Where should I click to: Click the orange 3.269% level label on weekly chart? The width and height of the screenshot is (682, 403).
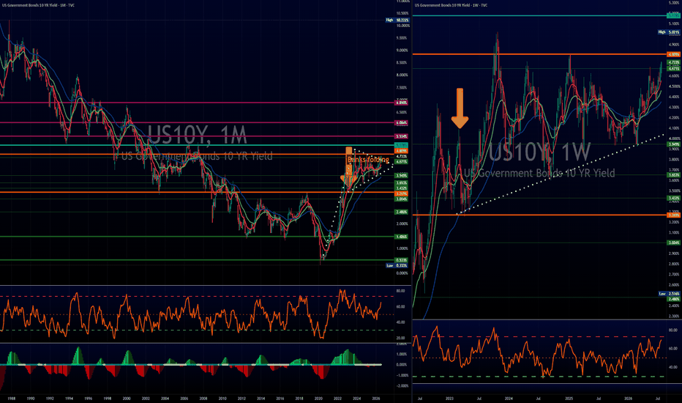674,215
